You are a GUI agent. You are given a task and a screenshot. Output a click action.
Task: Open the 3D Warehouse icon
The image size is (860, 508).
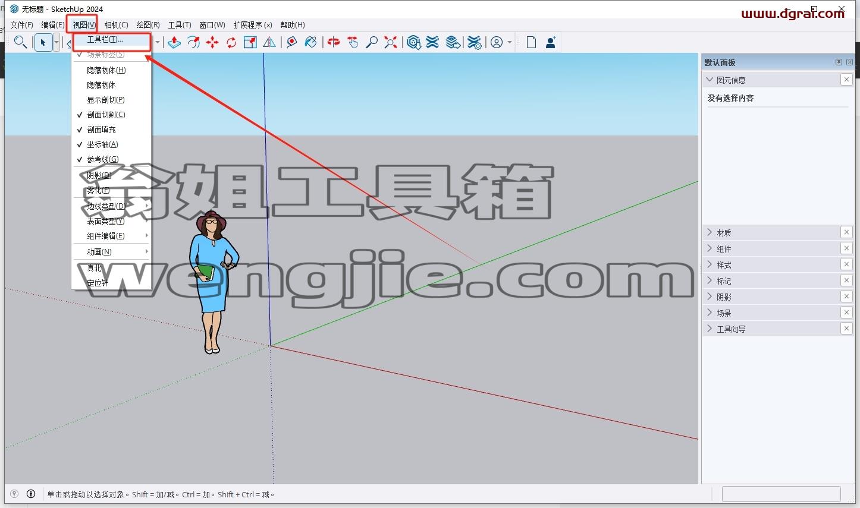(x=414, y=42)
